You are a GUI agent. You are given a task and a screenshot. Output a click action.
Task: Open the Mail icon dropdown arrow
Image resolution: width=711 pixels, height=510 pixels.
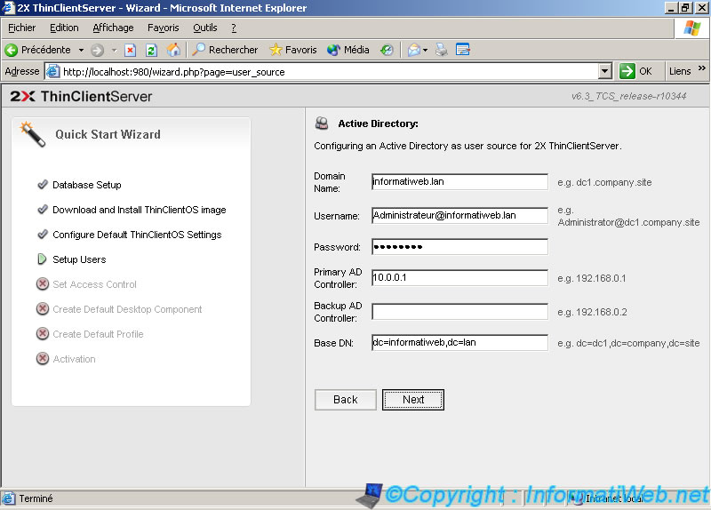[x=425, y=50]
